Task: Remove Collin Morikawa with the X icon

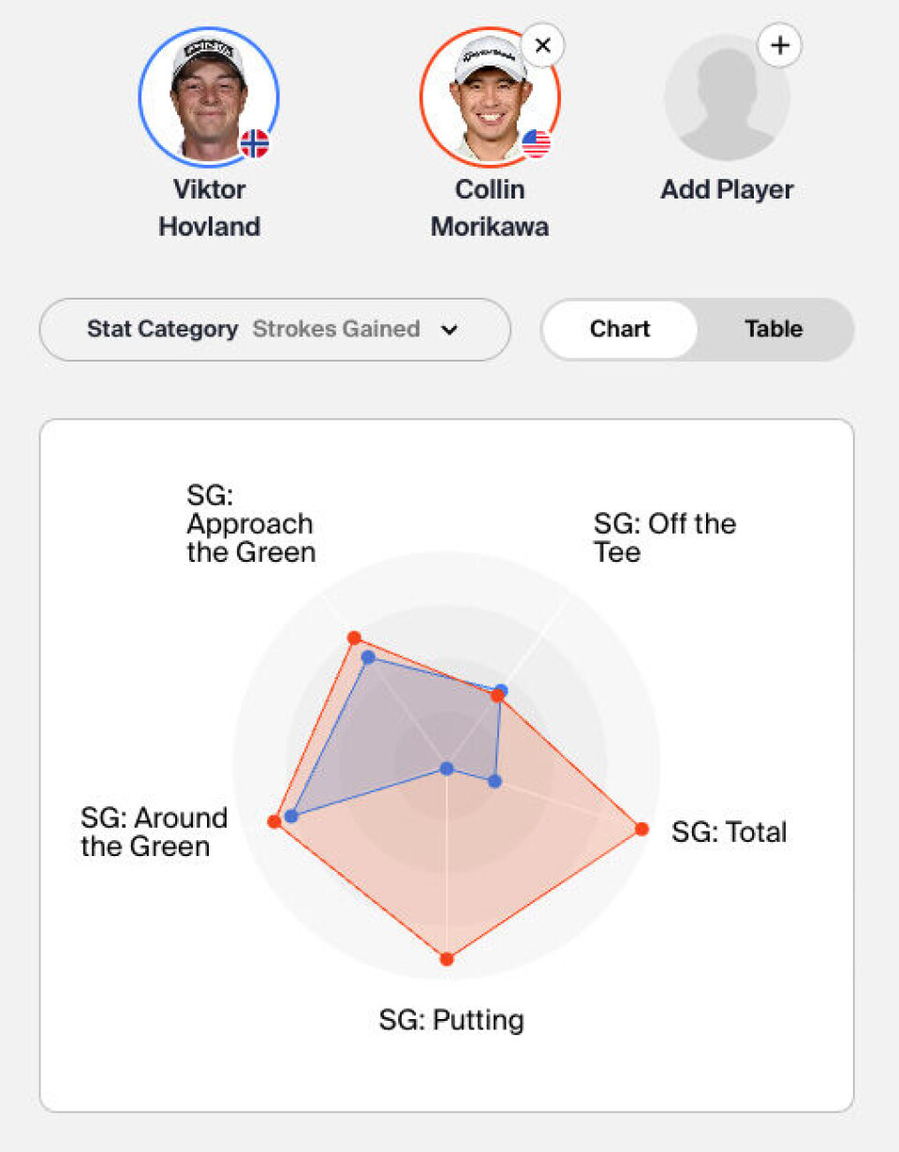Action: pos(542,44)
